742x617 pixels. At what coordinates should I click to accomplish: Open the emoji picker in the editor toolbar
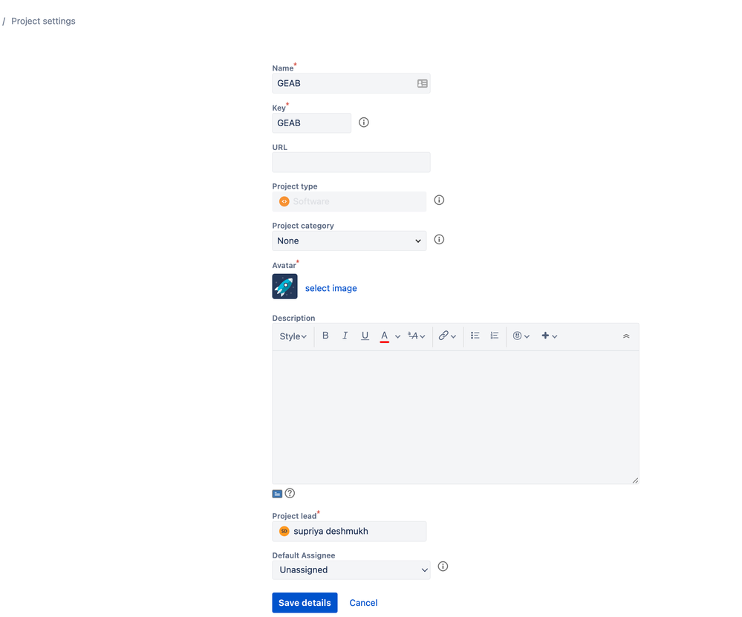(x=518, y=336)
